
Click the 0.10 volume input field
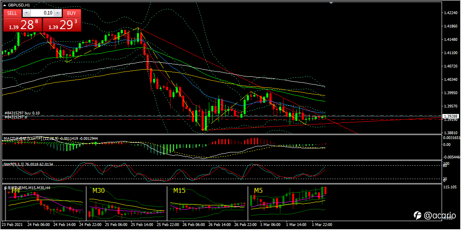pyautogui.click(x=42, y=13)
